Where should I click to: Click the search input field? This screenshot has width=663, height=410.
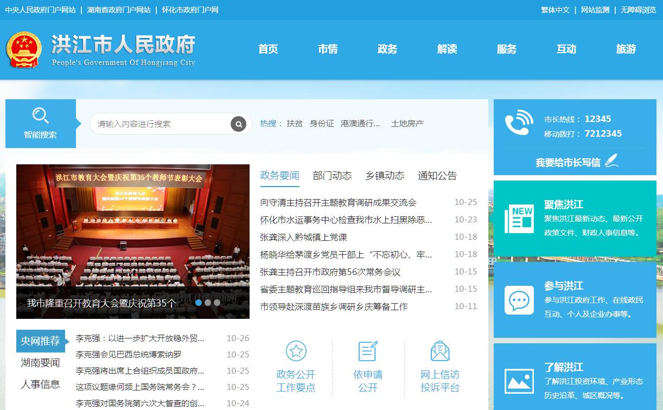coord(160,124)
